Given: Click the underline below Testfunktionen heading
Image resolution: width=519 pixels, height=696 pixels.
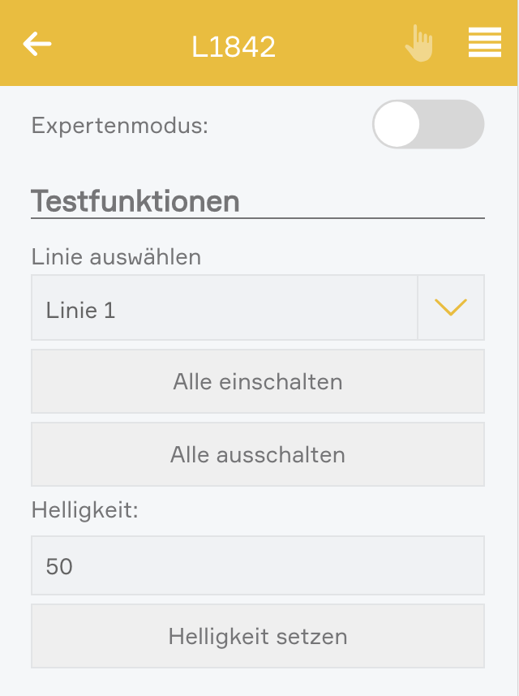Looking at the screenshot, I should pos(258,218).
